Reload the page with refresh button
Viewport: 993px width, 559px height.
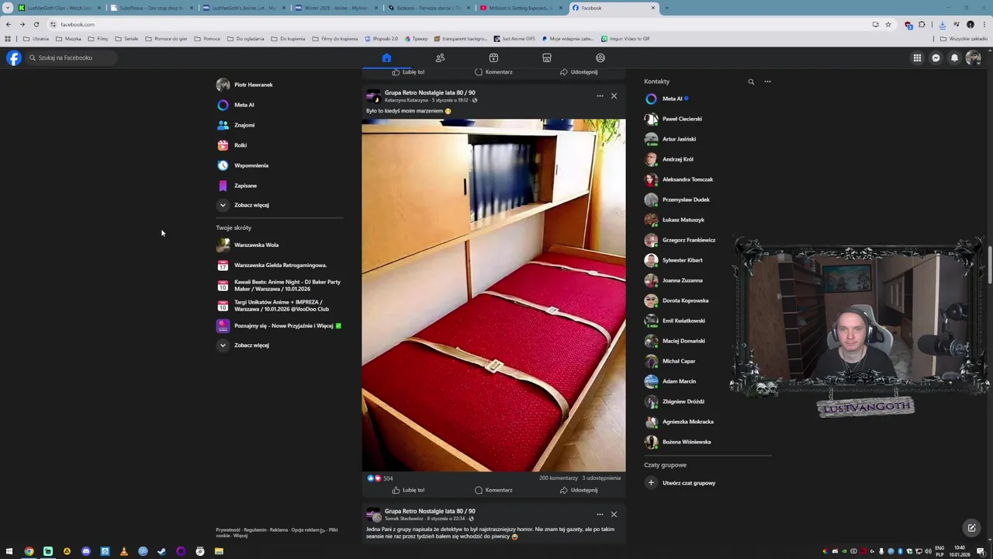(x=36, y=24)
